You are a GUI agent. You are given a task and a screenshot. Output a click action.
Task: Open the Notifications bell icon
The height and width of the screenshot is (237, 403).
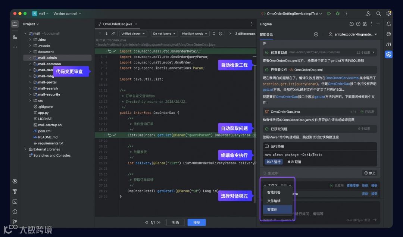(x=388, y=24)
